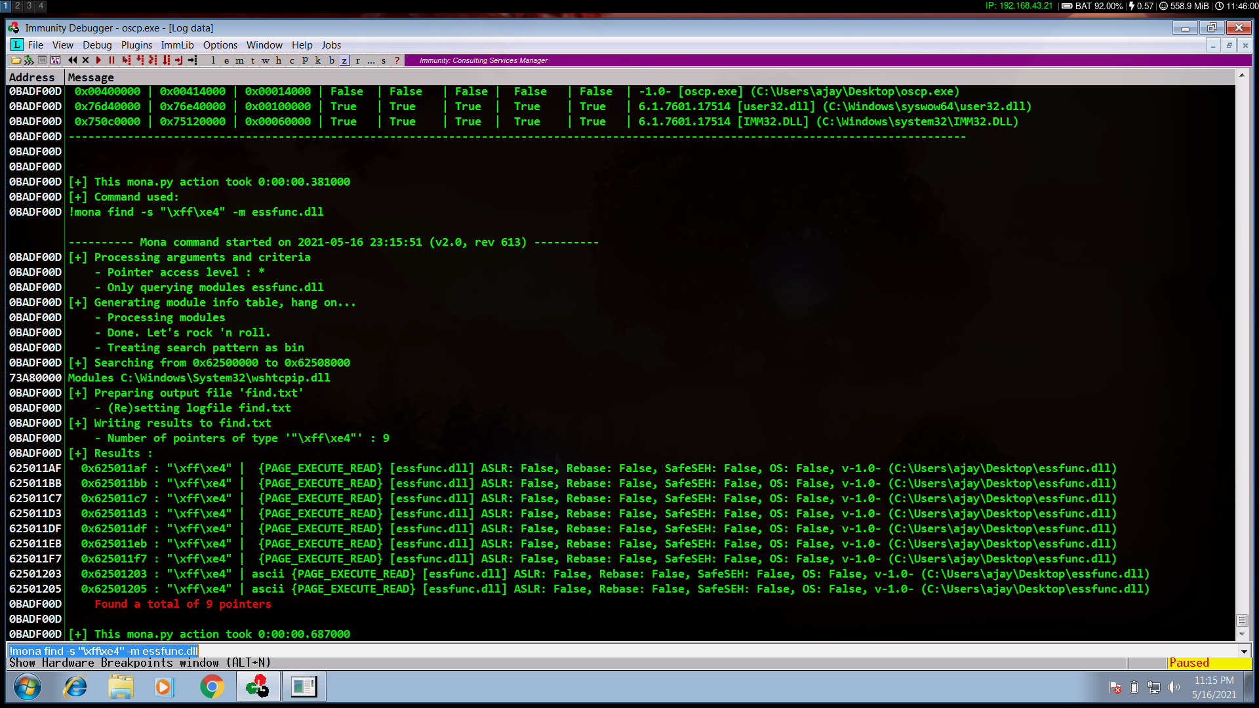
Task: Click the purple graph toolbar icon
Action: pyautogui.click(x=56, y=60)
